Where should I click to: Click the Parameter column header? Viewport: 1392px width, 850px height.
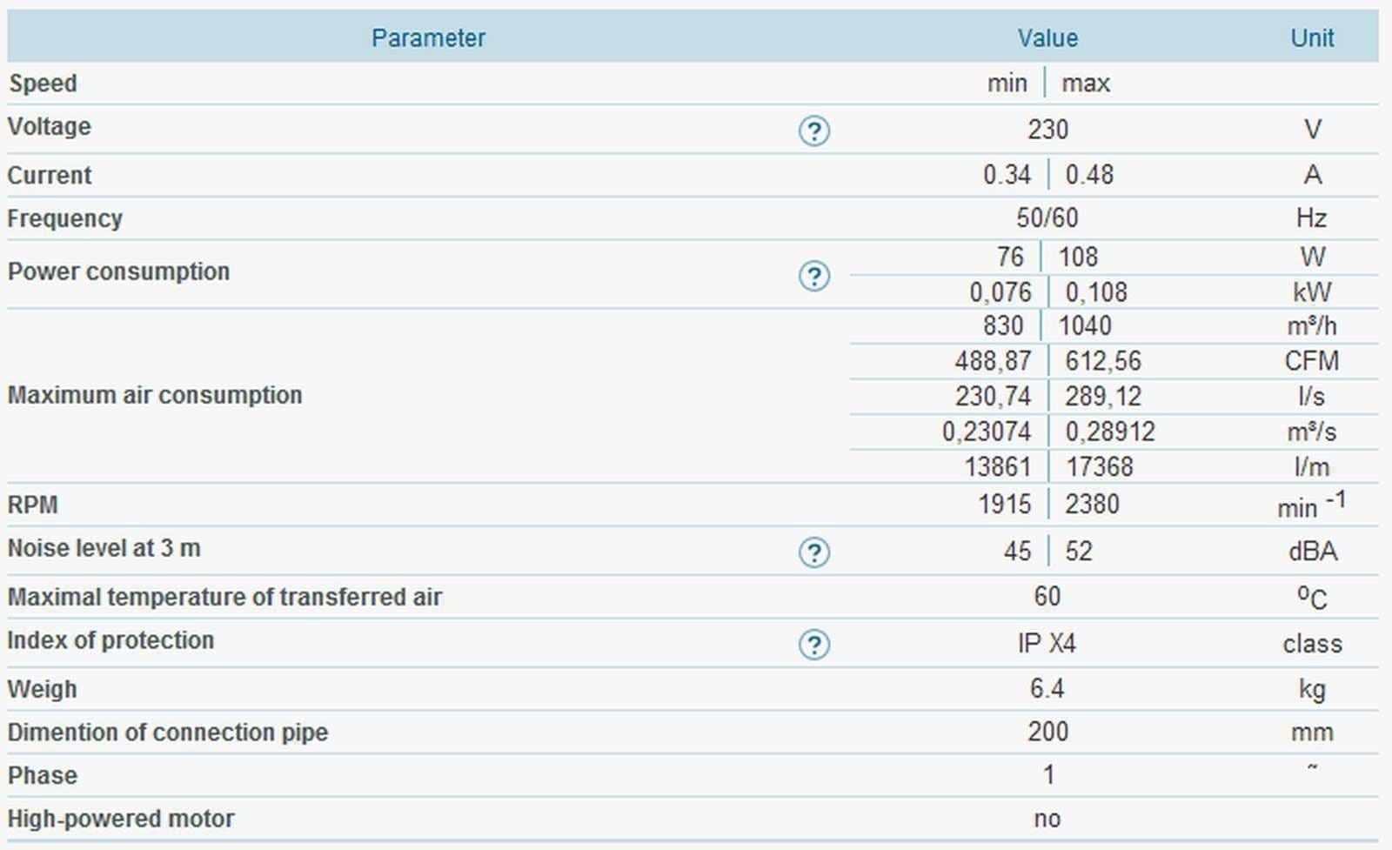click(x=428, y=38)
